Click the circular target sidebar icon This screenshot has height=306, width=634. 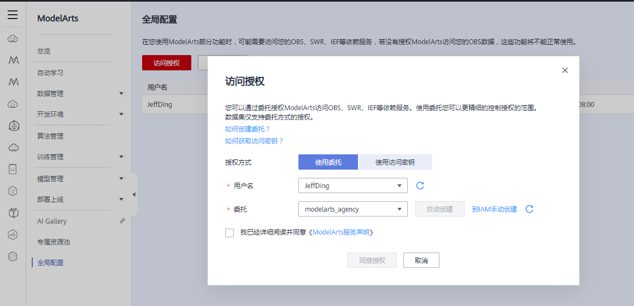click(x=13, y=126)
